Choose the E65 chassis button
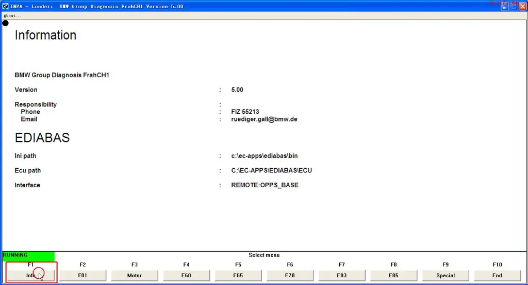Viewport: 528px width, 285px height. (x=238, y=275)
